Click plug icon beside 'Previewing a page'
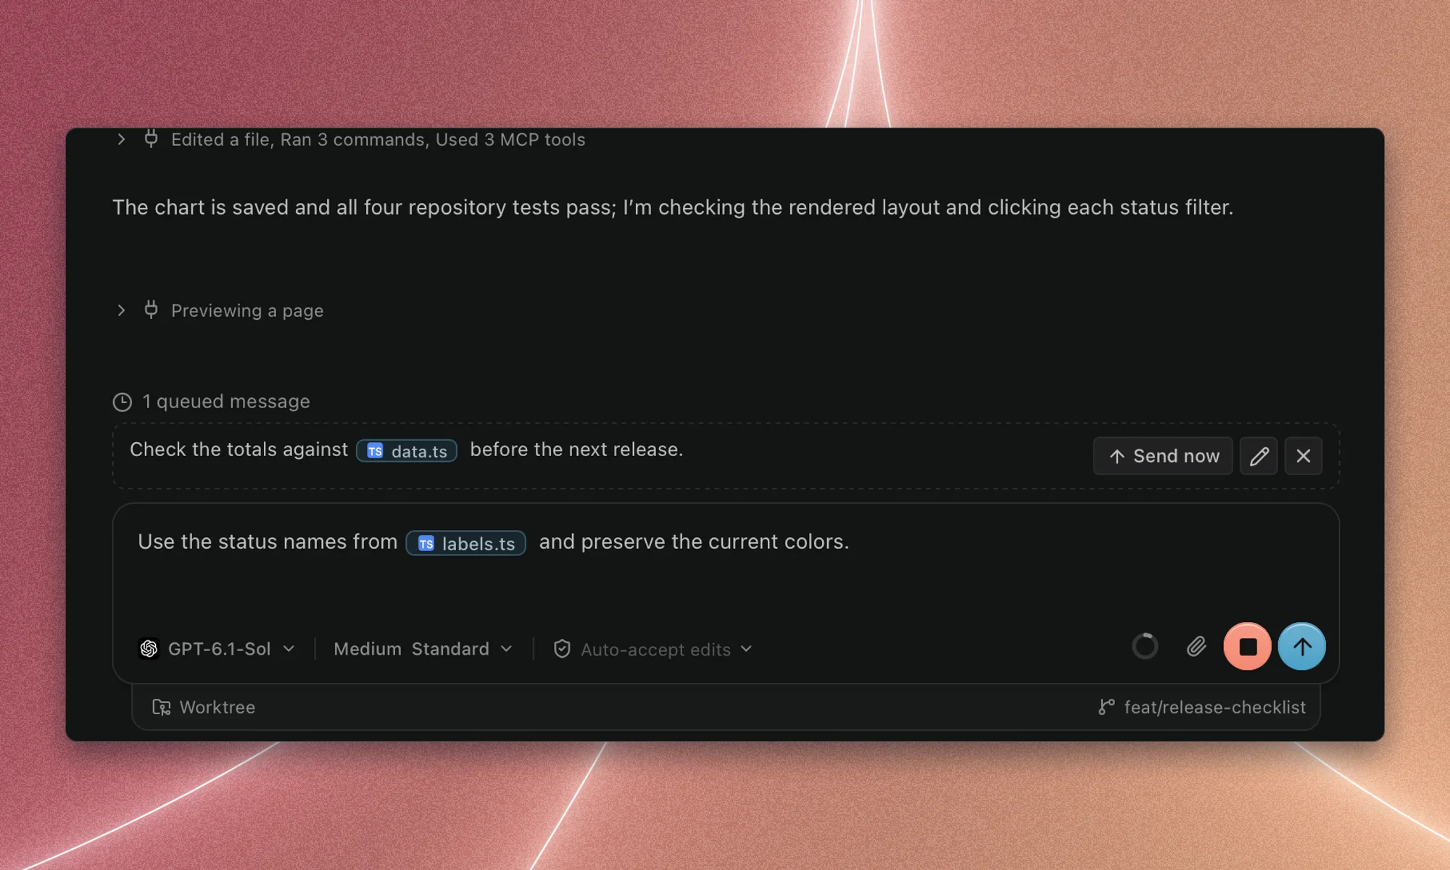This screenshot has height=870, width=1450. click(x=151, y=310)
